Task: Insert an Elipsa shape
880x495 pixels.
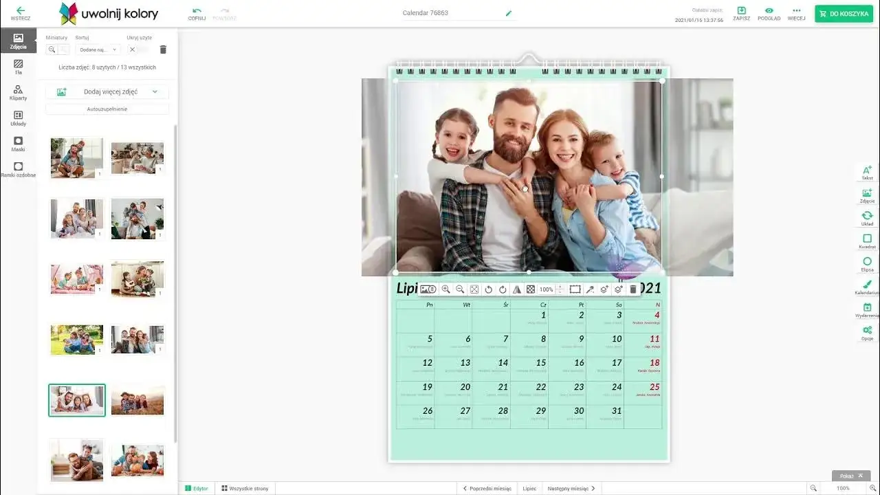Action: 867,264
